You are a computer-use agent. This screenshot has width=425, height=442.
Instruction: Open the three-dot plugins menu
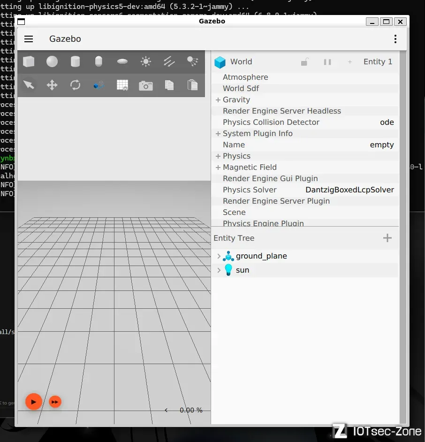coord(395,39)
